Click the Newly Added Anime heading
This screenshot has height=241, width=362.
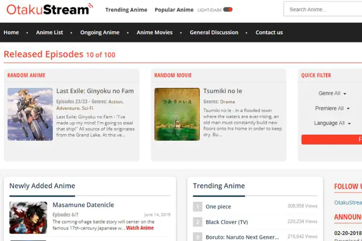[42, 186]
